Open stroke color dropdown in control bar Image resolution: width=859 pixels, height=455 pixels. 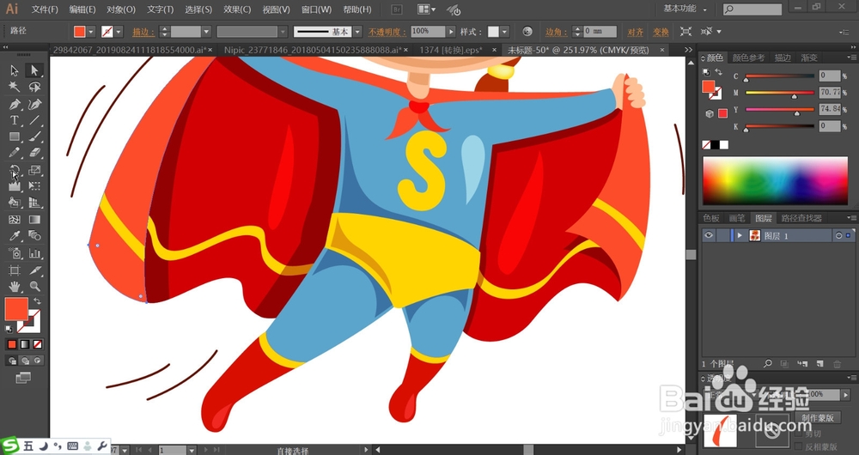pyautogui.click(x=119, y=32)
